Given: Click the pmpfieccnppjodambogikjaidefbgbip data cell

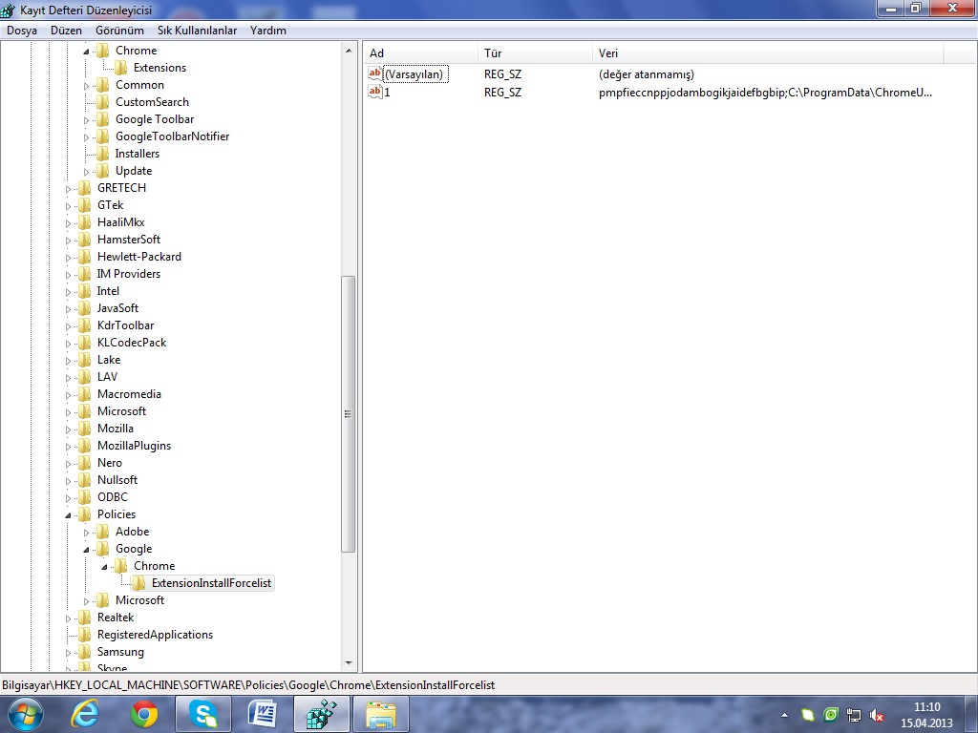Looking at the screenshot, I should click(x=765, y=93).
